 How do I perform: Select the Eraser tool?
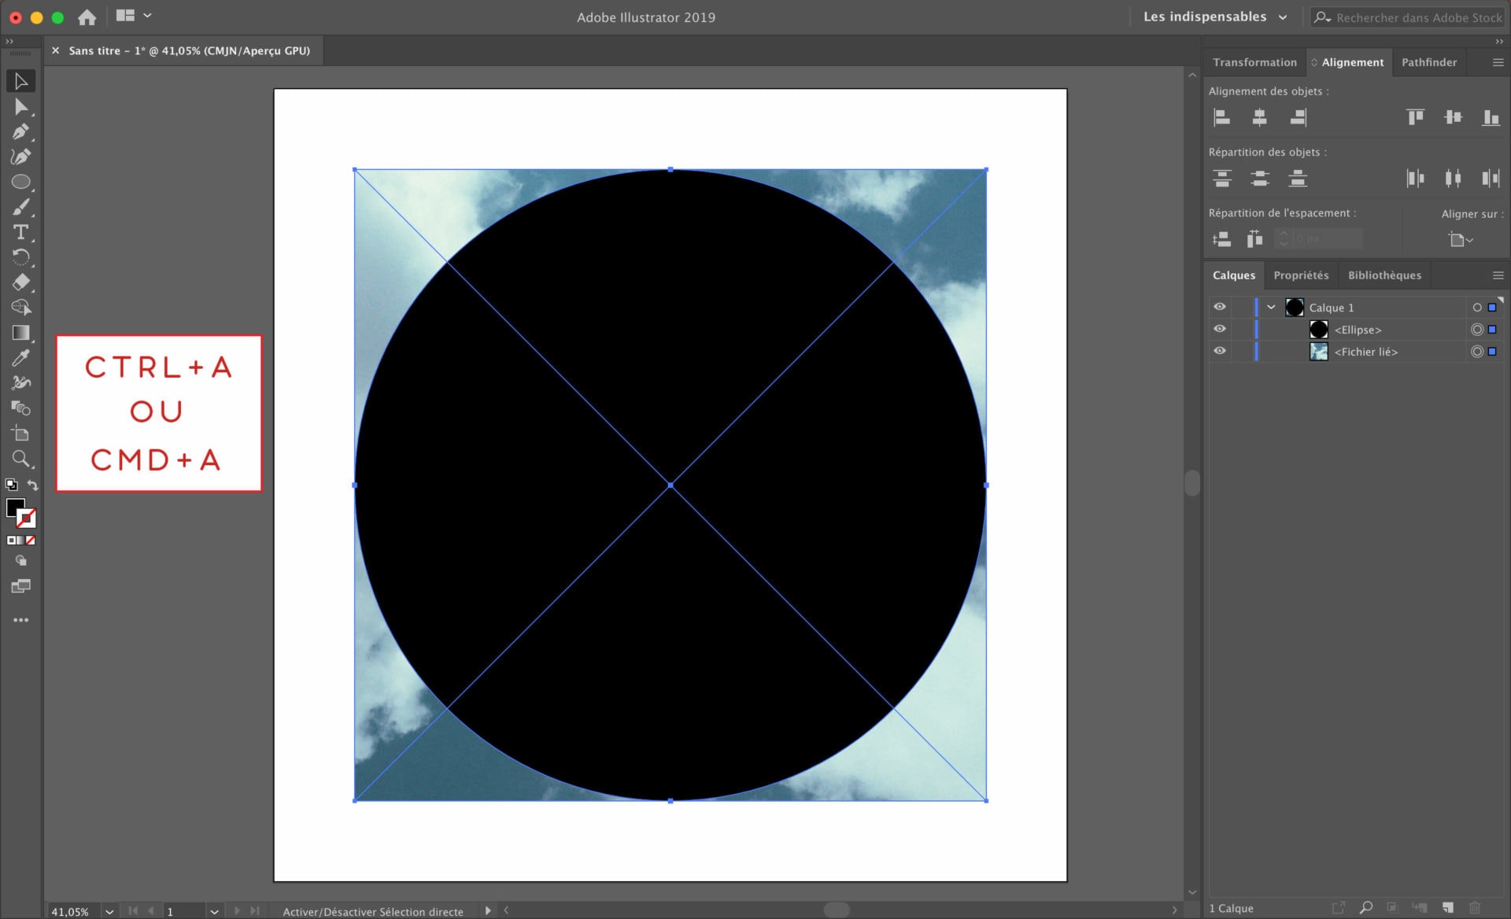[x=20, y=282]
